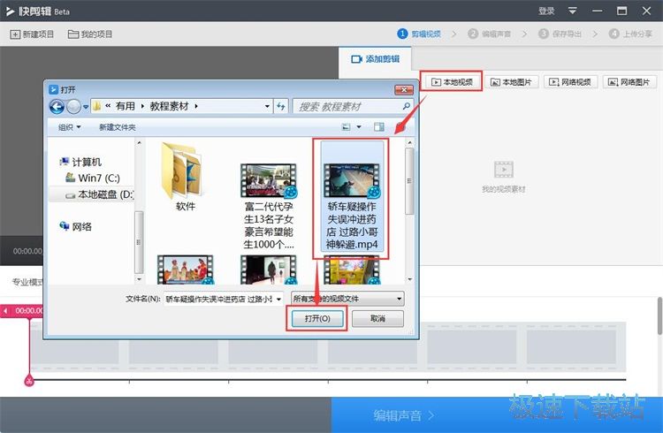
Task: Click the 网络图片 online image button
Action: [x=629, y=81]
